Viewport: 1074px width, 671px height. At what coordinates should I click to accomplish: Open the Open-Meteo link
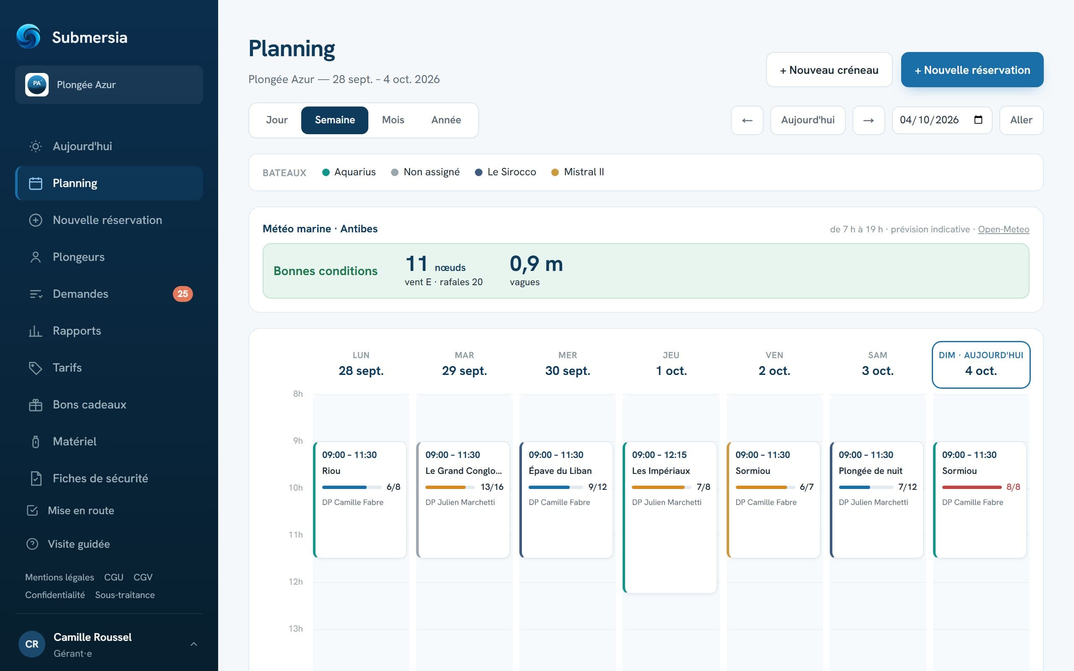[x=1004, y=229]
